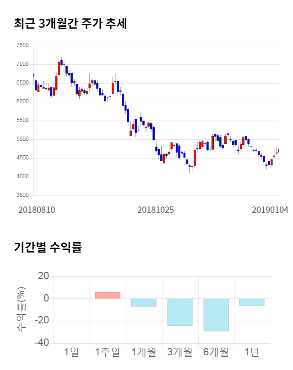
Task: Select the 20180810 date label
Action: point(37,210)
